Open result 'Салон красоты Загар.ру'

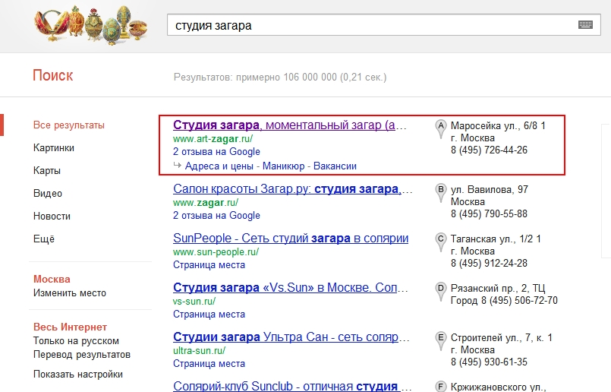(293, 189)
